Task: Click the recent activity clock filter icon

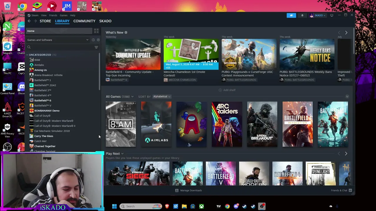Action: click(93, 40)
